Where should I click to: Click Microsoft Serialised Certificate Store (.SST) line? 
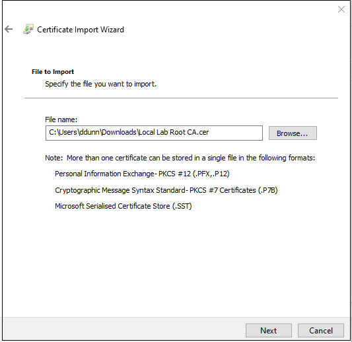pyautogui.click(x=123, y=206)
